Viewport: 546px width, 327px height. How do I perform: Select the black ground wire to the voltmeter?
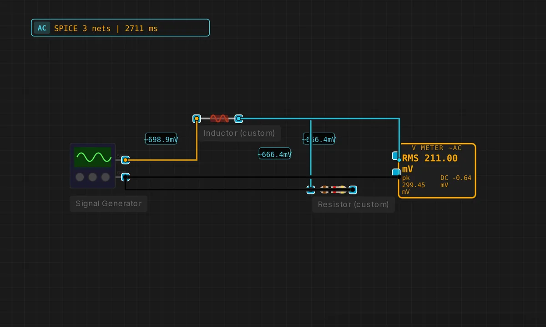[x=262, y=177]
